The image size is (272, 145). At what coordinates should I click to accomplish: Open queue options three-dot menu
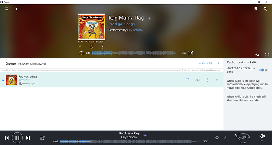coord(218,63)
